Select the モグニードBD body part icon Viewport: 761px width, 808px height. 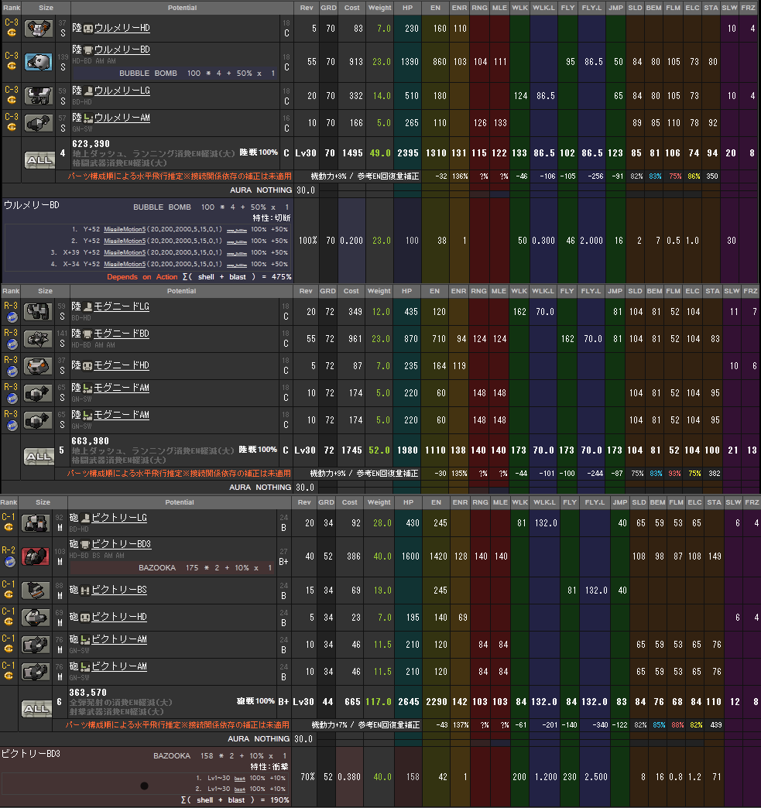click(x=38, y=338)
